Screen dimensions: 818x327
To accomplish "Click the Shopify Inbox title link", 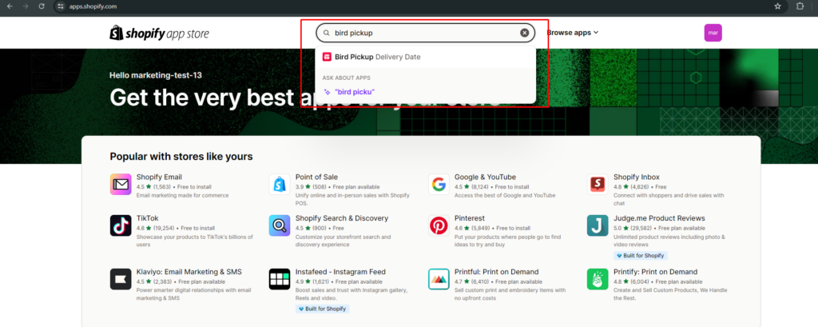I will [637, 177].
